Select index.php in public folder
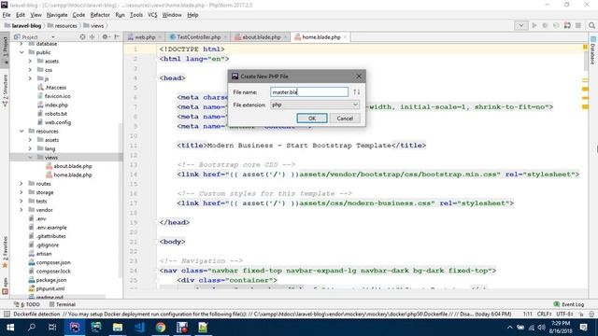 [x=56, y=105]
